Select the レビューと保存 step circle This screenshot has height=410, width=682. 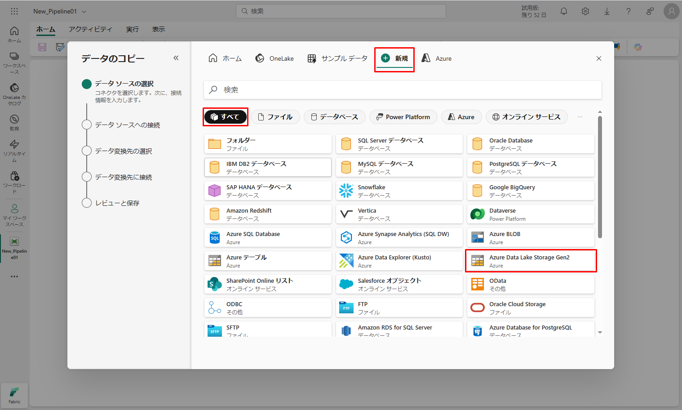(x=87, y=203)
